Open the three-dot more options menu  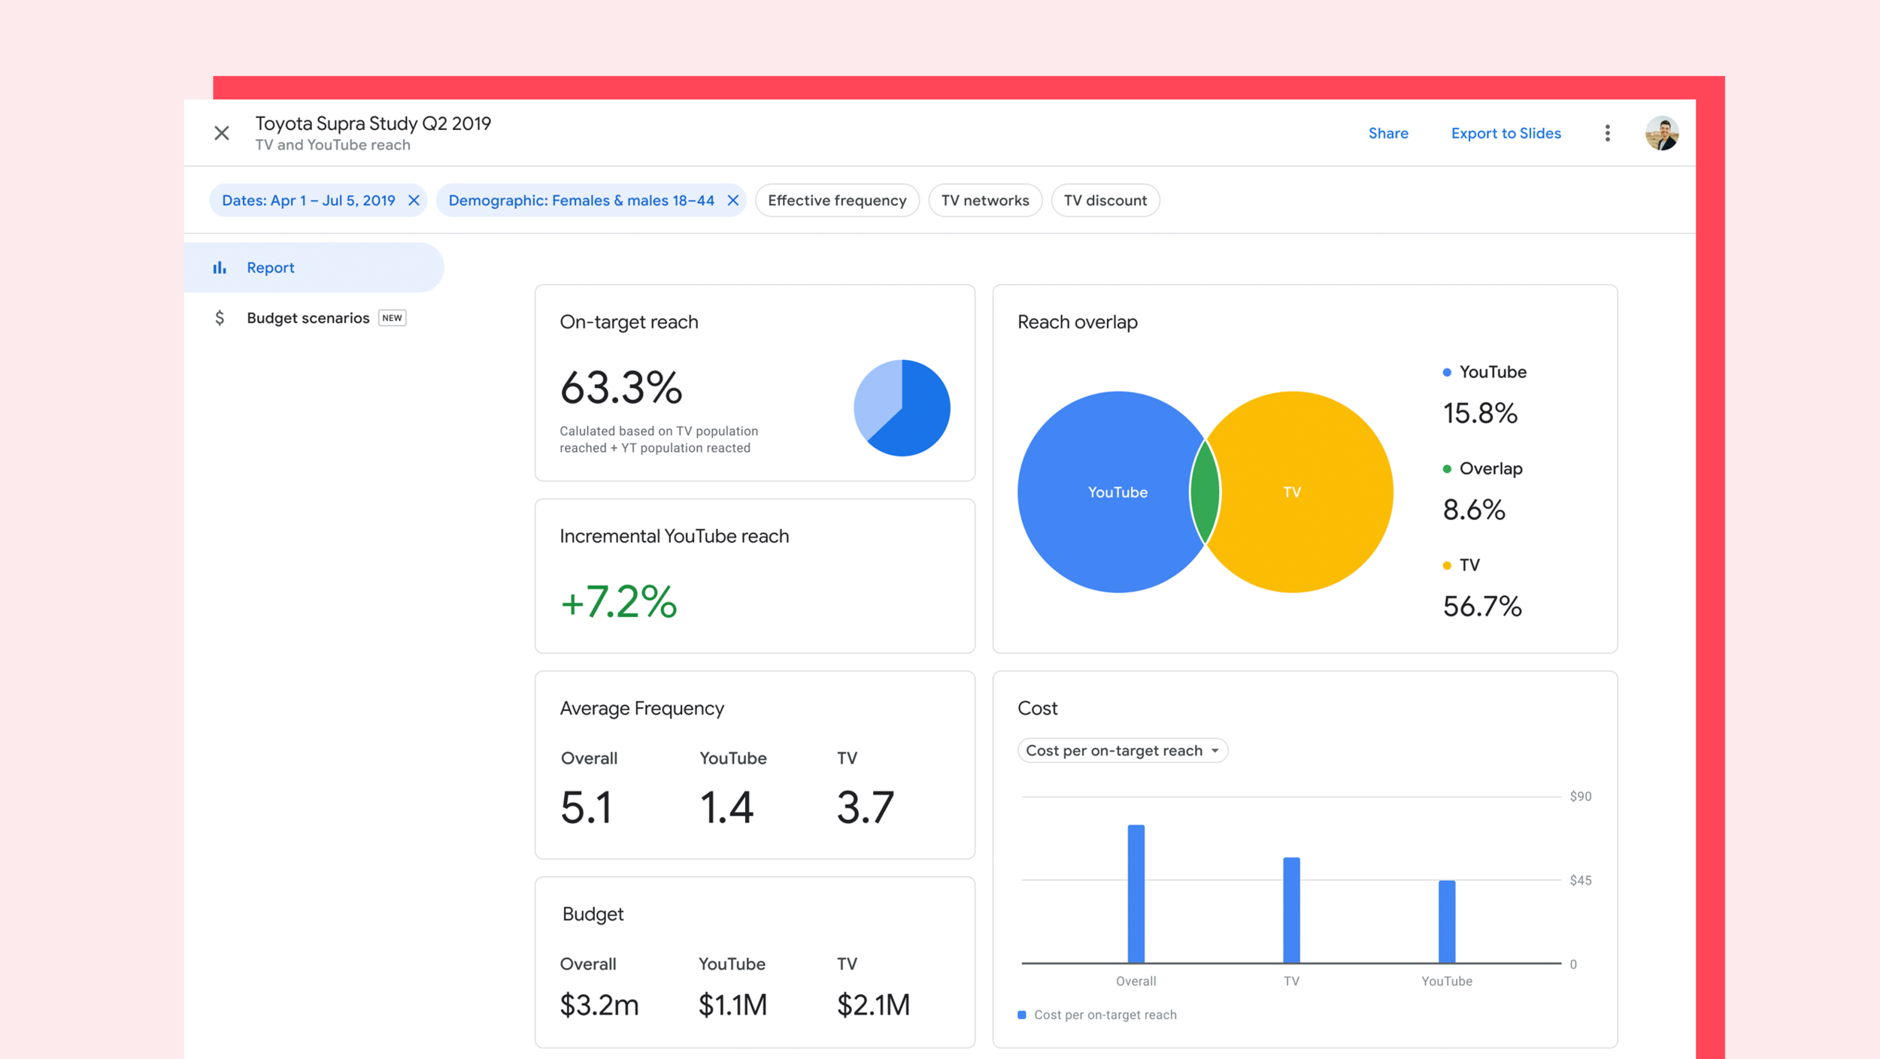click(x=1607, y=133)
